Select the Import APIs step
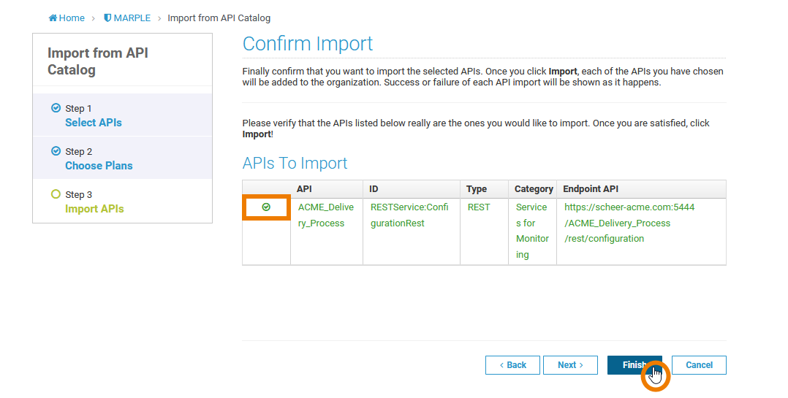 (94, 209)
